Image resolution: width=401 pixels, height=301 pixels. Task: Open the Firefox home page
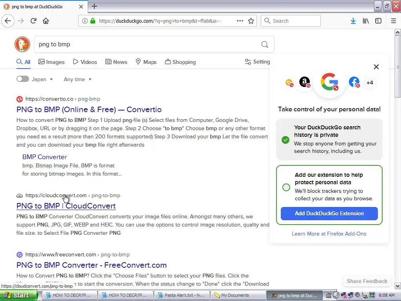click(46, 21)
